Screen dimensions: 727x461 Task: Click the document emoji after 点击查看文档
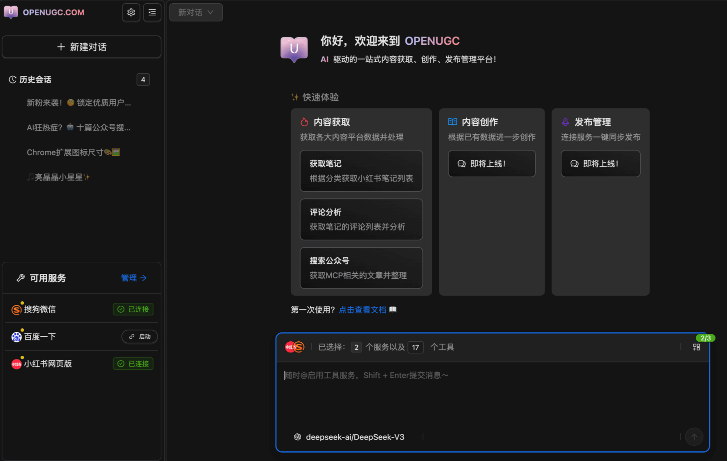(x=393, y=310)
